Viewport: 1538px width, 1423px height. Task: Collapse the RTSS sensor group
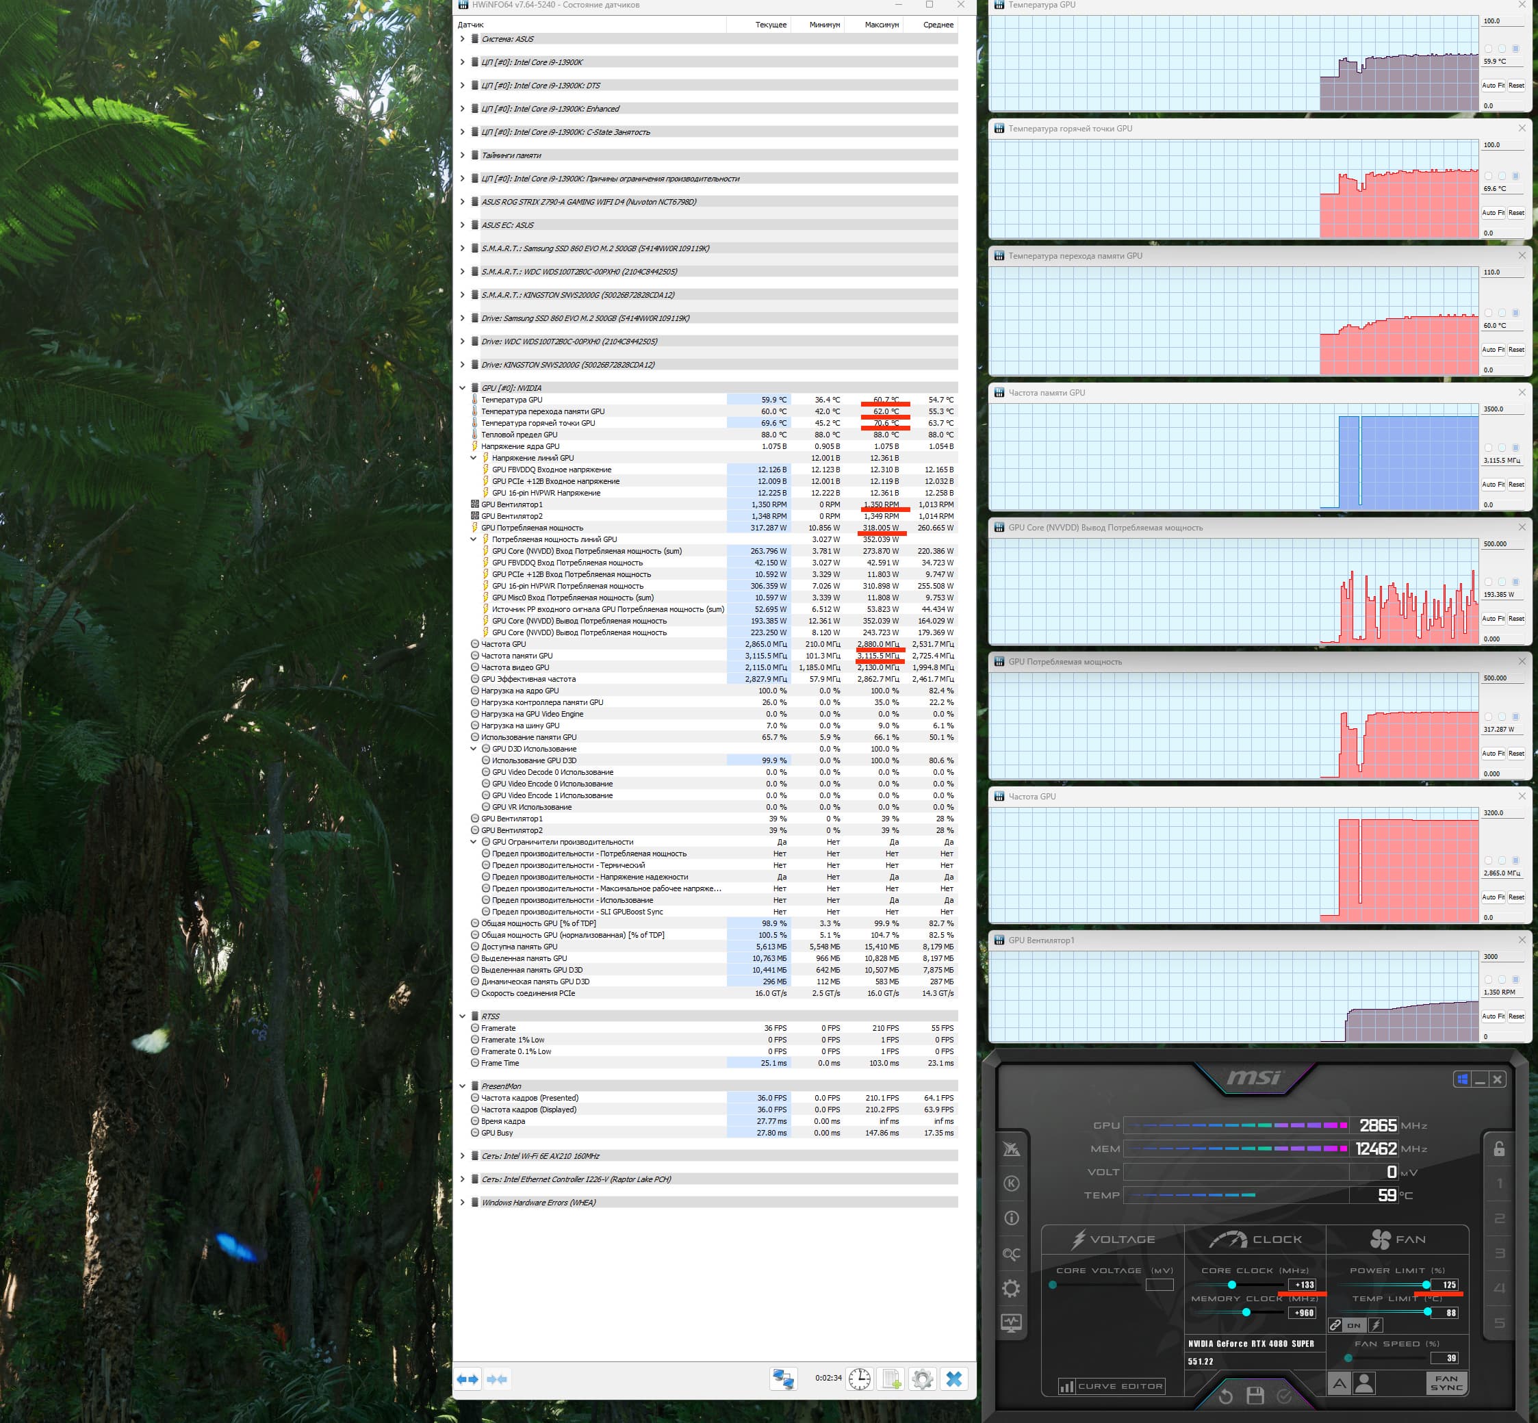click(462, 1016)
